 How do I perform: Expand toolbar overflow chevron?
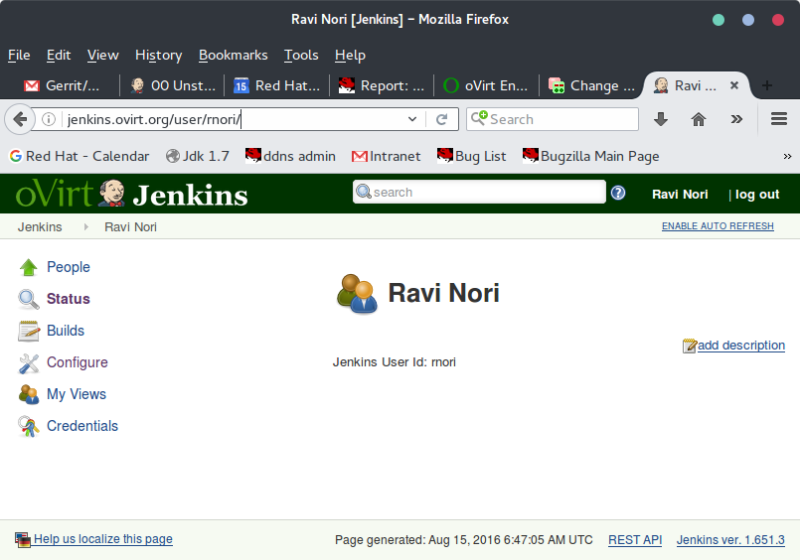pos(736,119)
